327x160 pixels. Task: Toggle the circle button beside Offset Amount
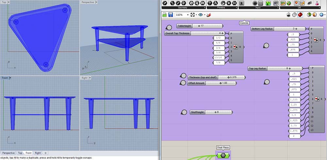pos(183,83)
